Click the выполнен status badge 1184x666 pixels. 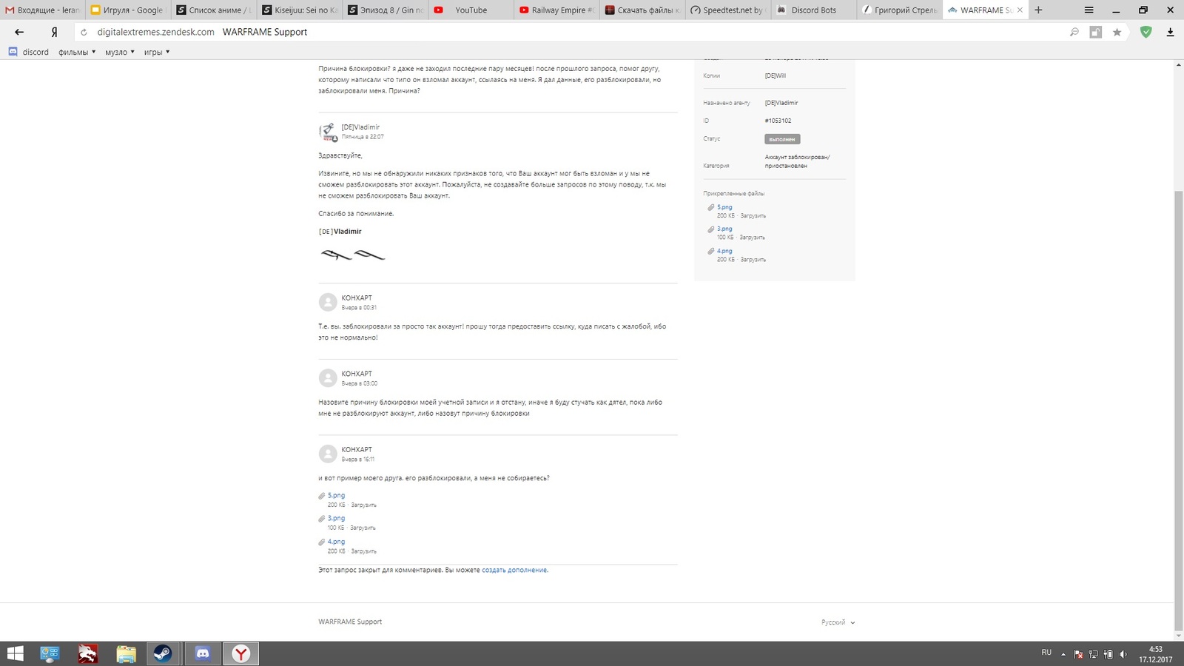point(782,139)
